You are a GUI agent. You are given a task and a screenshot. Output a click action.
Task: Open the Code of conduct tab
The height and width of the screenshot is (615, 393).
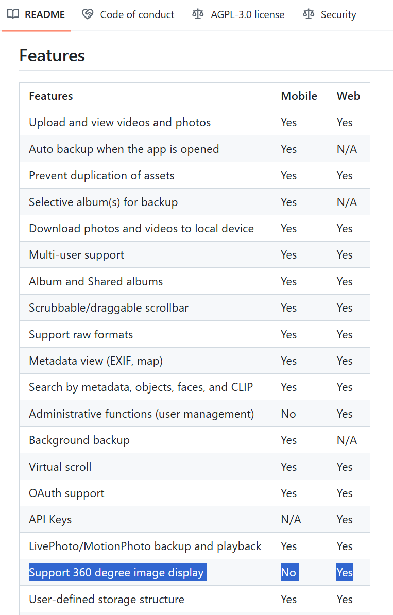point(137,14)
